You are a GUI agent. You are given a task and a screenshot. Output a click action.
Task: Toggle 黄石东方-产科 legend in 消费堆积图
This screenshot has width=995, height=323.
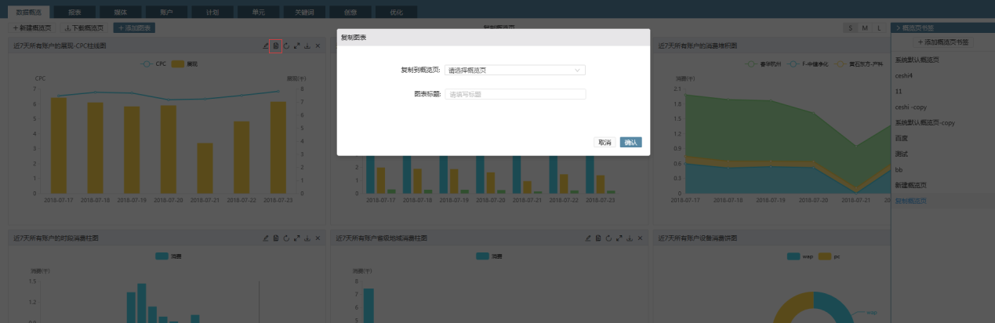pos(859,64)
